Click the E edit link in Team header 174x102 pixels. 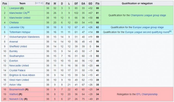(42, 3)
